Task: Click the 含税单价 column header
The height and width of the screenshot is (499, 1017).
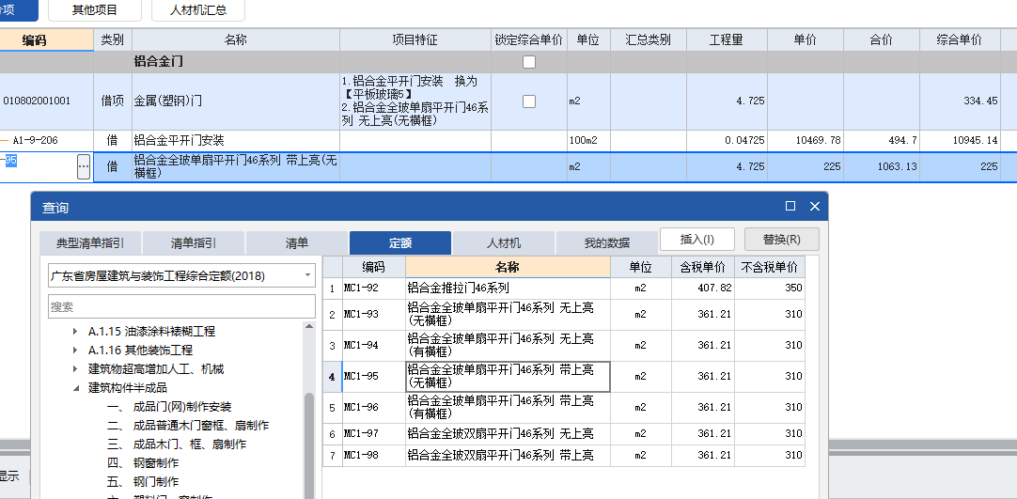Action: point(703,267)
